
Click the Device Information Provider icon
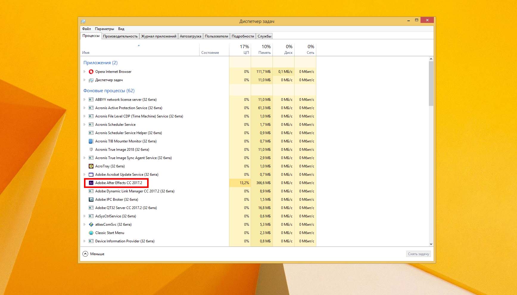(x=91, y=241)
